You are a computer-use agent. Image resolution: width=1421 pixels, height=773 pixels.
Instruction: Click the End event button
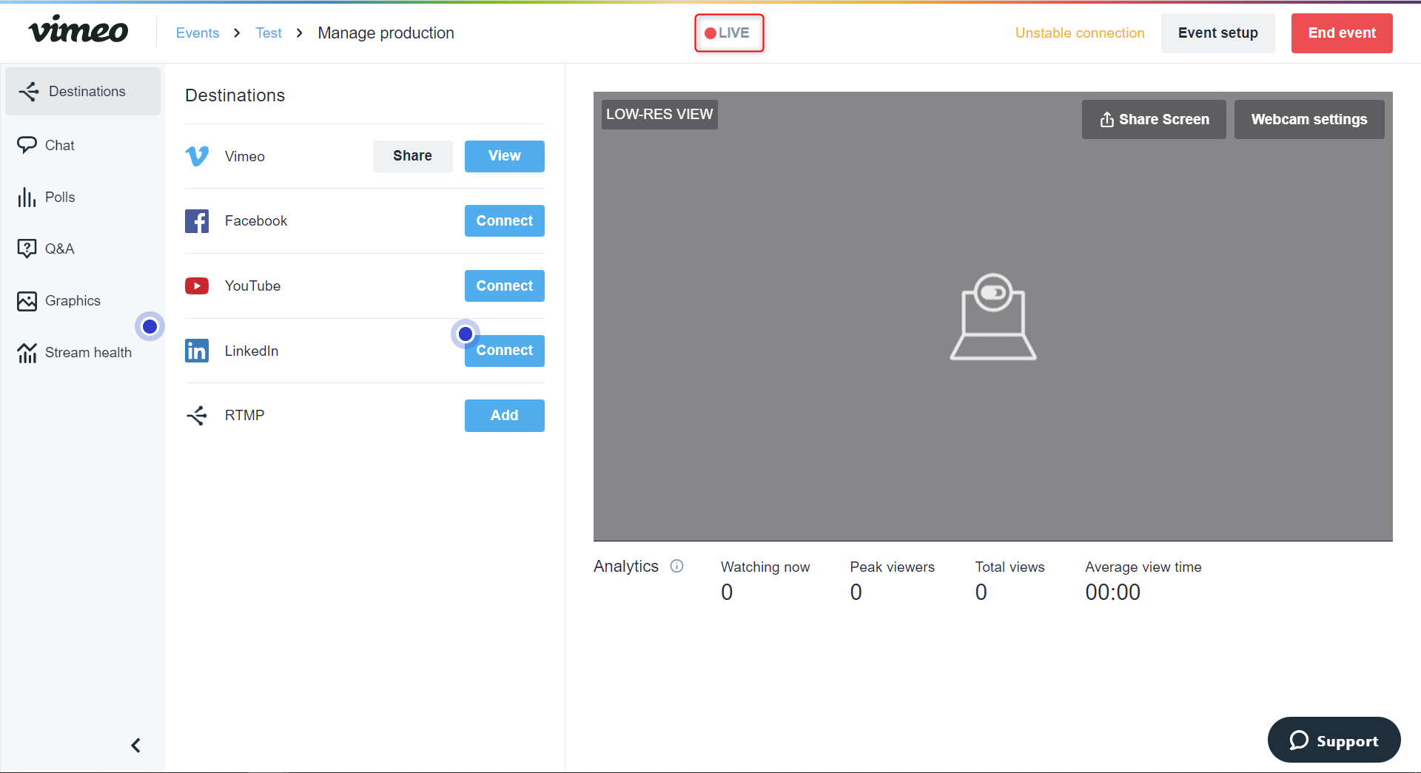click(x=1342, y=33)
